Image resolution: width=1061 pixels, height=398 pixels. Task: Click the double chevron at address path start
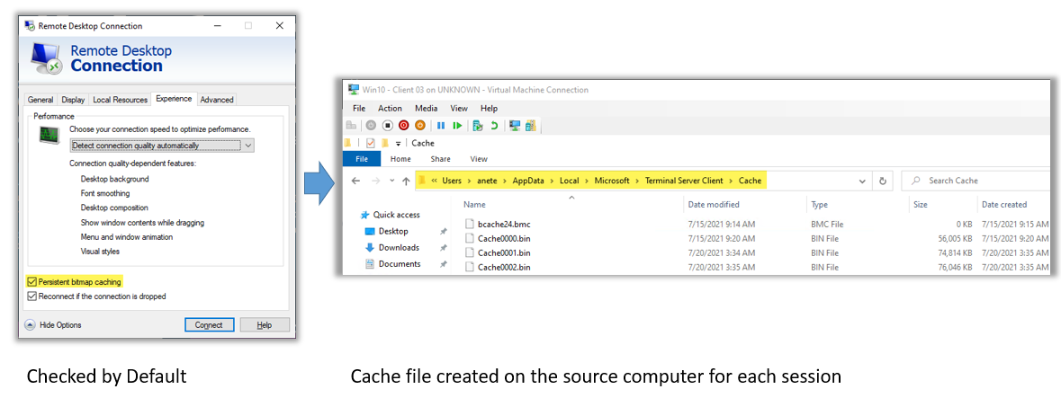click(434, 181)
